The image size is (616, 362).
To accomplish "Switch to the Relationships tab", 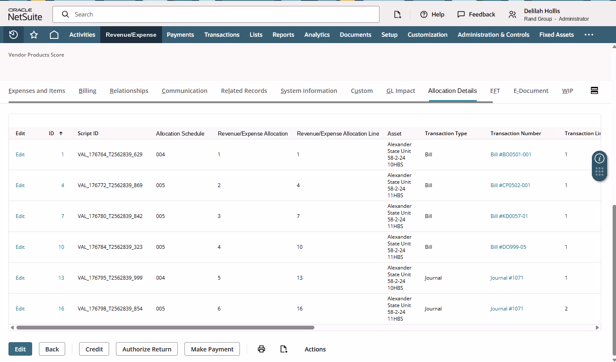I will click(x=129, y=91).
